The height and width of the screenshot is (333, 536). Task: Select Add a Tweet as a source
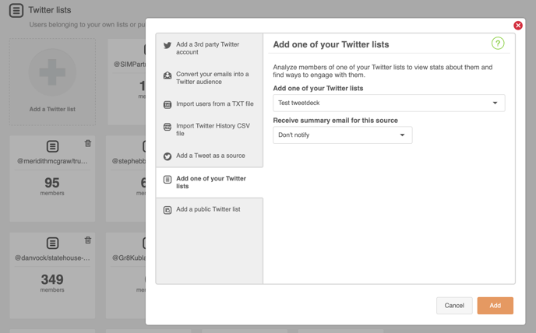[x=210, y=156]
